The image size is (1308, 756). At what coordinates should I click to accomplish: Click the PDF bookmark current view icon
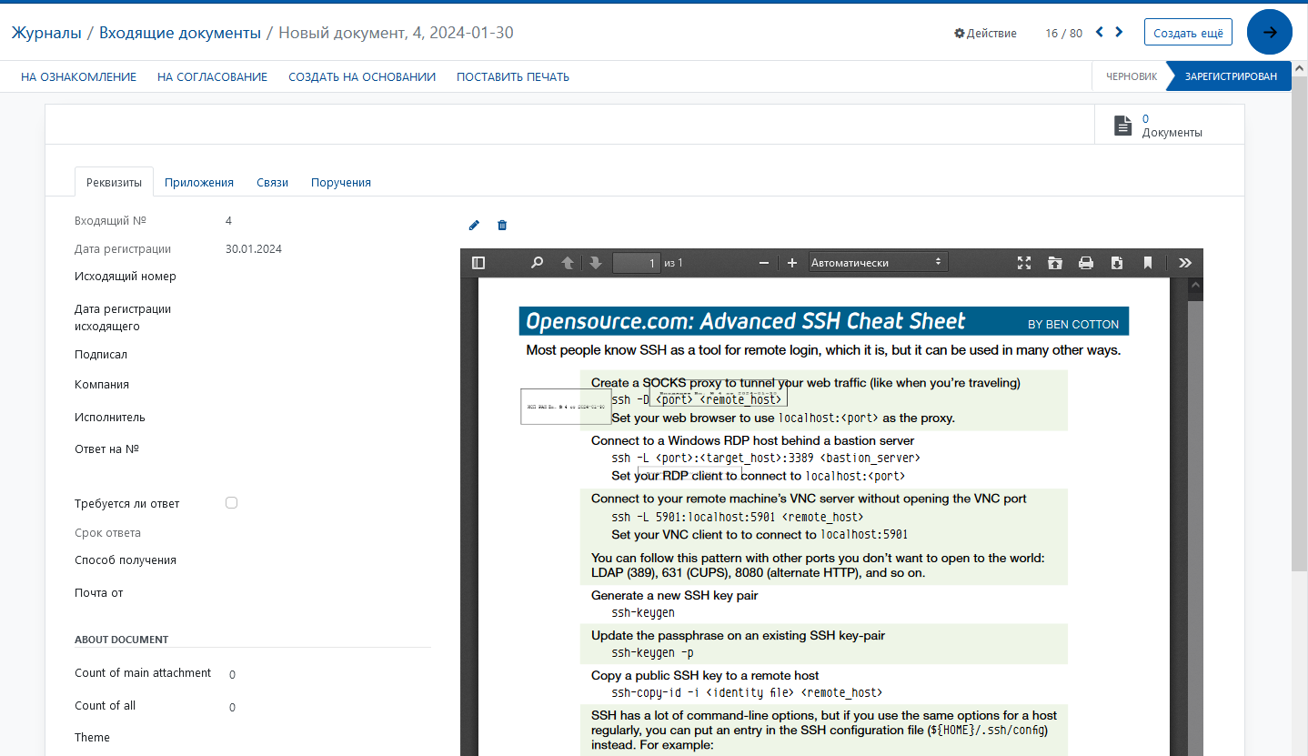pos(1148,263)
